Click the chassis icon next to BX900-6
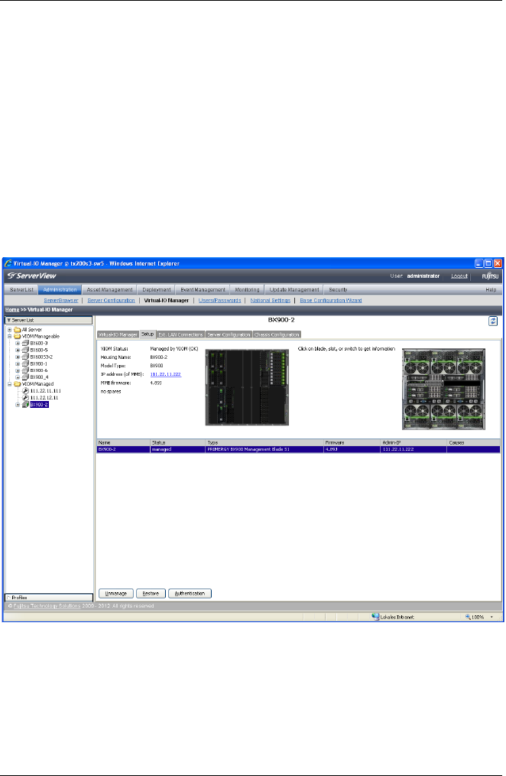506x776 pixels. click(26, 370)
